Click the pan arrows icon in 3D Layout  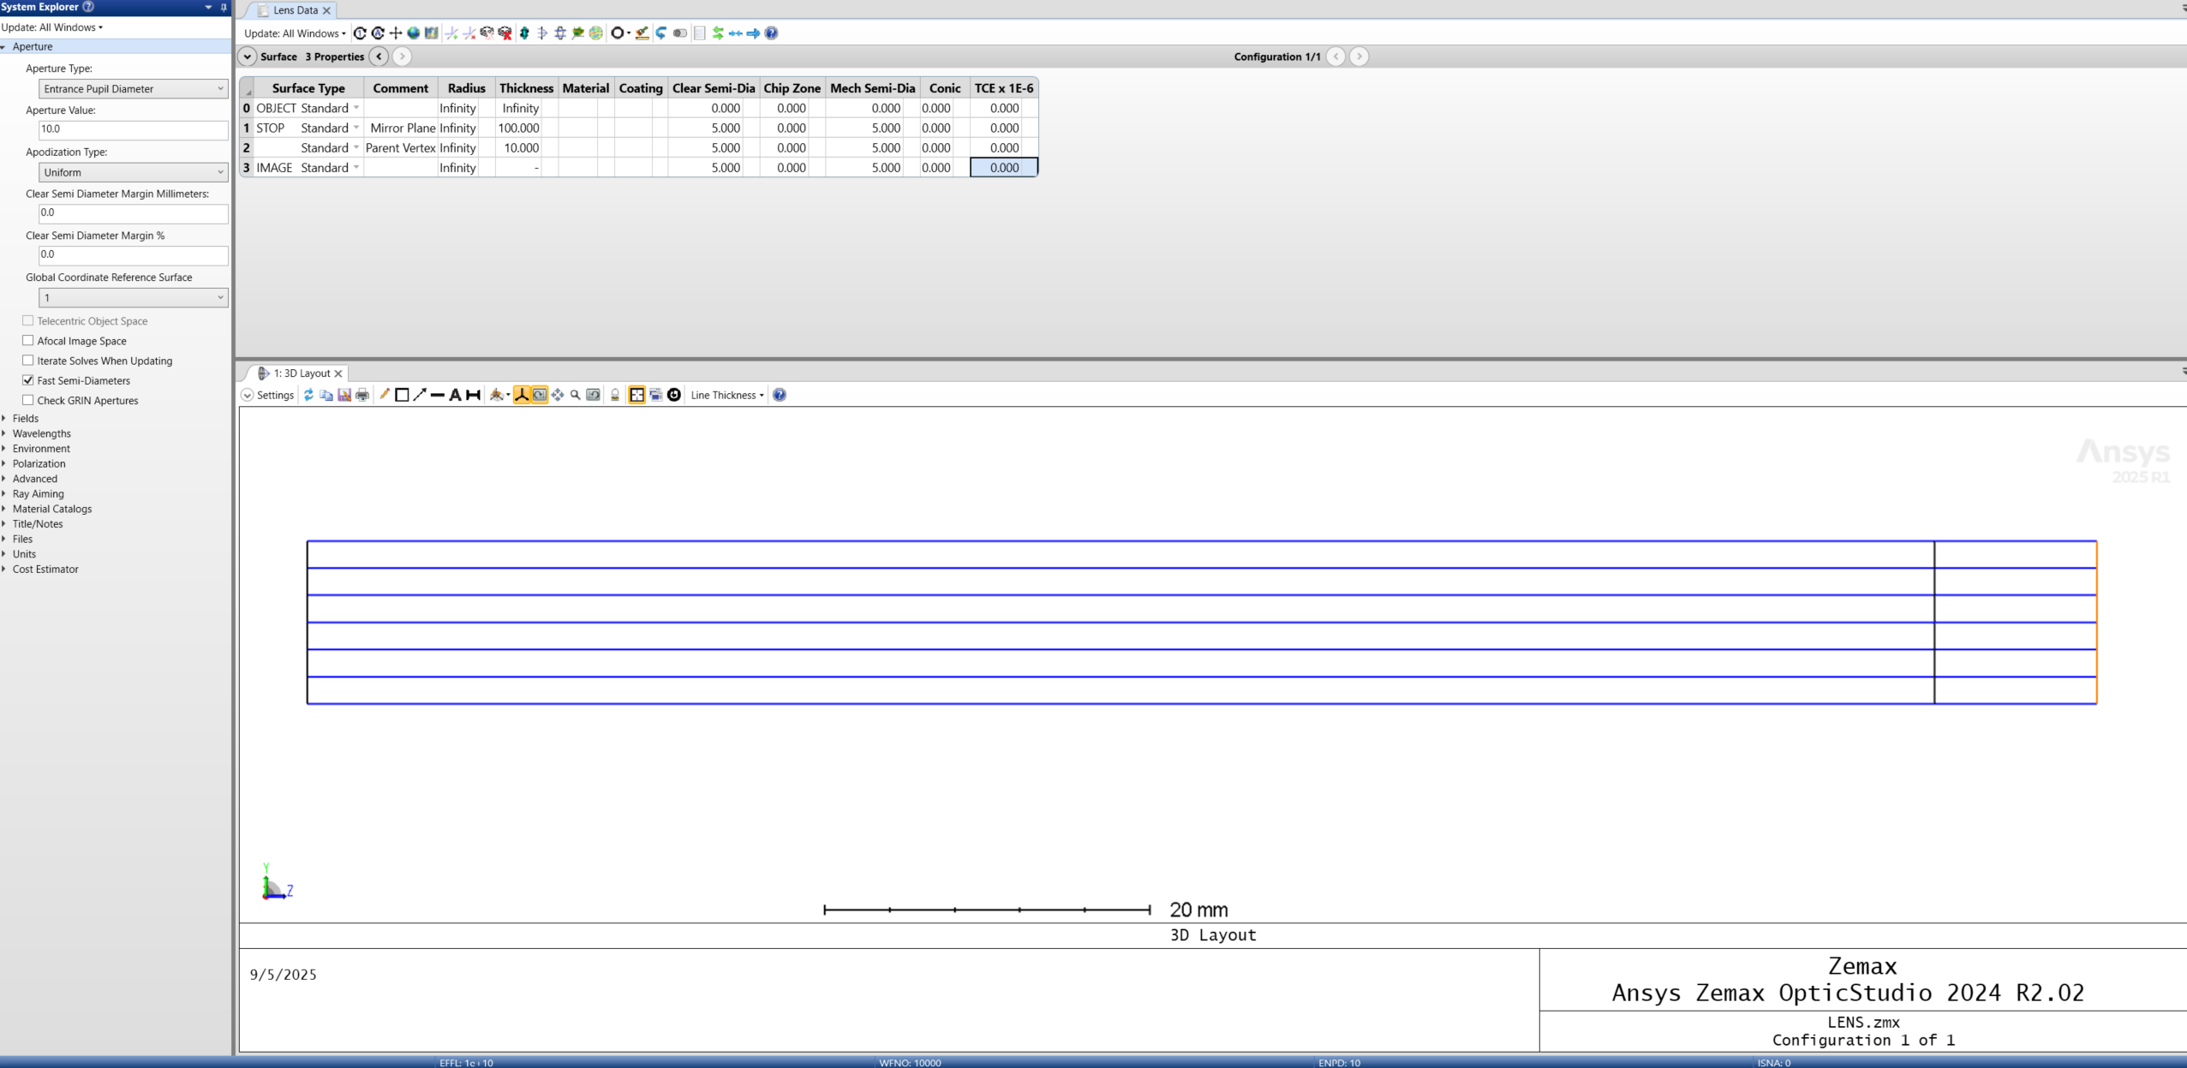[x=558, y=395]
